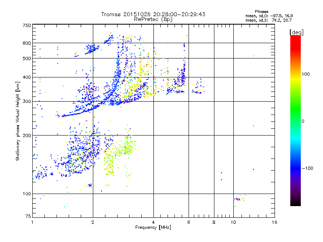The image size is (323, 242).
Task: Click the frequency axis label "10"
Action: pyautogui.click(x=233, y=222)
